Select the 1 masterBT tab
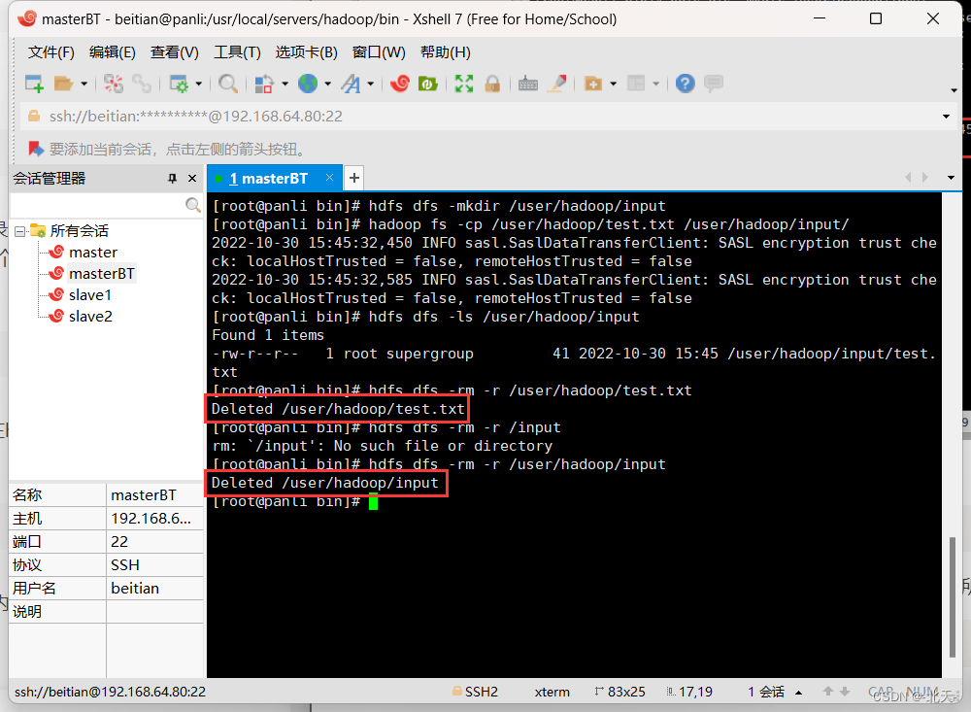 pyautogui.click(x=269, y=179)
